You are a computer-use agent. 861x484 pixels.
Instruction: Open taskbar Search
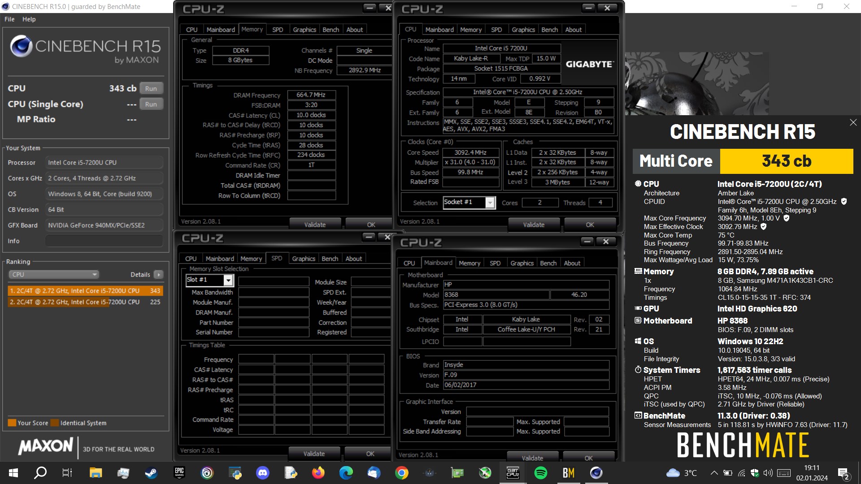click(x=40, y=473)
